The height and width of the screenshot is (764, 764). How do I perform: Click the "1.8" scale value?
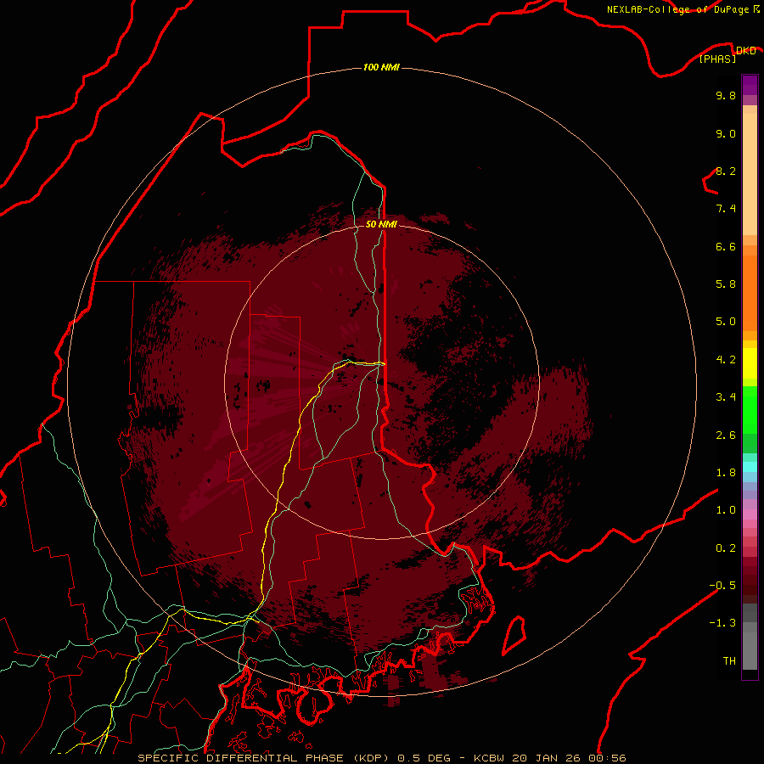click(x=726, y=473)
